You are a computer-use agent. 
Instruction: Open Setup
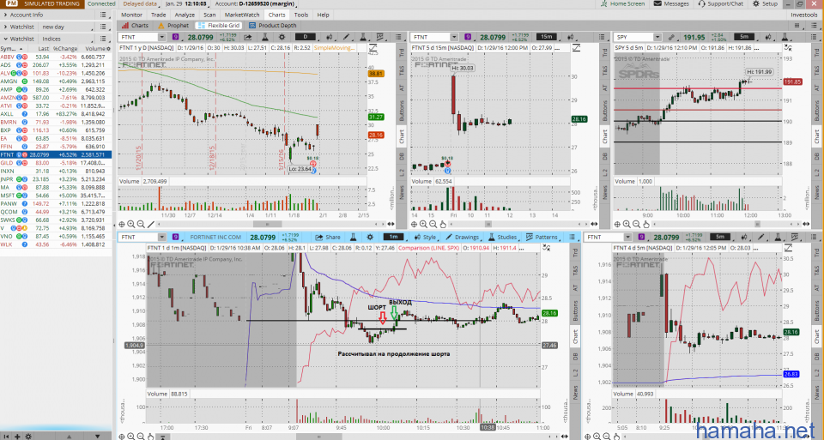tap(765, 3)
